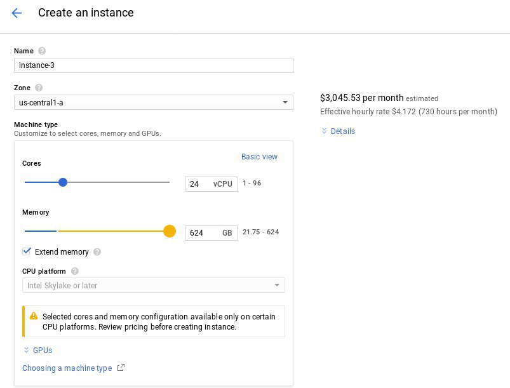Click the 1 - 96 cores range text

(252, 183)
